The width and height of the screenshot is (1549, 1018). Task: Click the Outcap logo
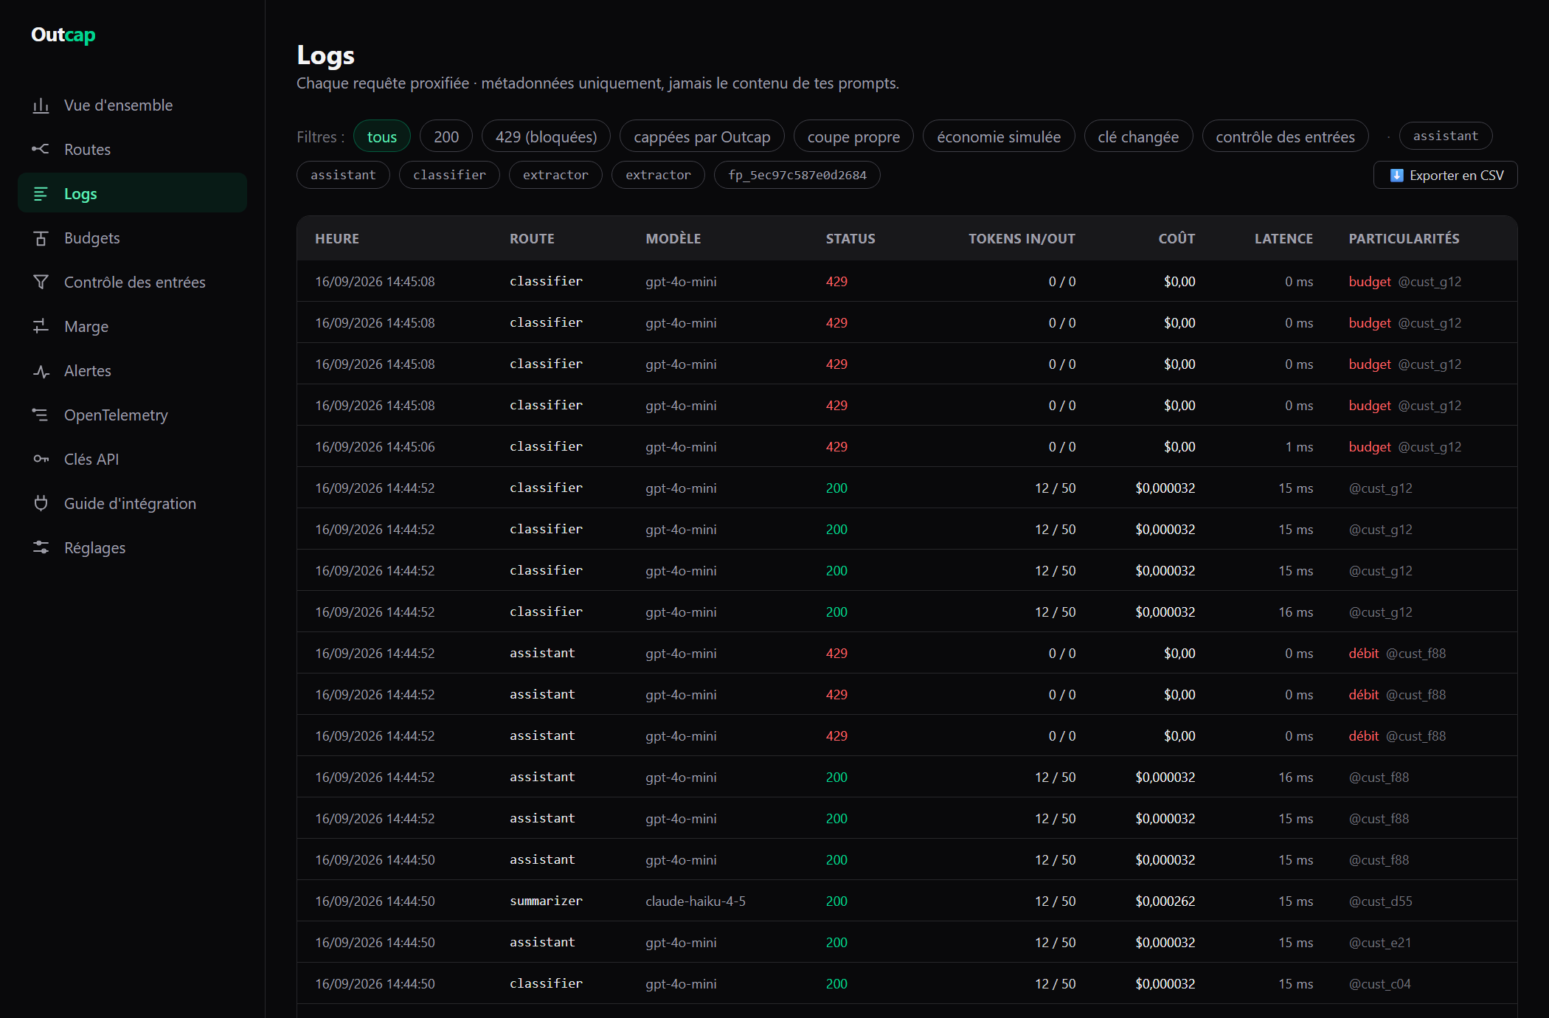click(x=63, y=35)
